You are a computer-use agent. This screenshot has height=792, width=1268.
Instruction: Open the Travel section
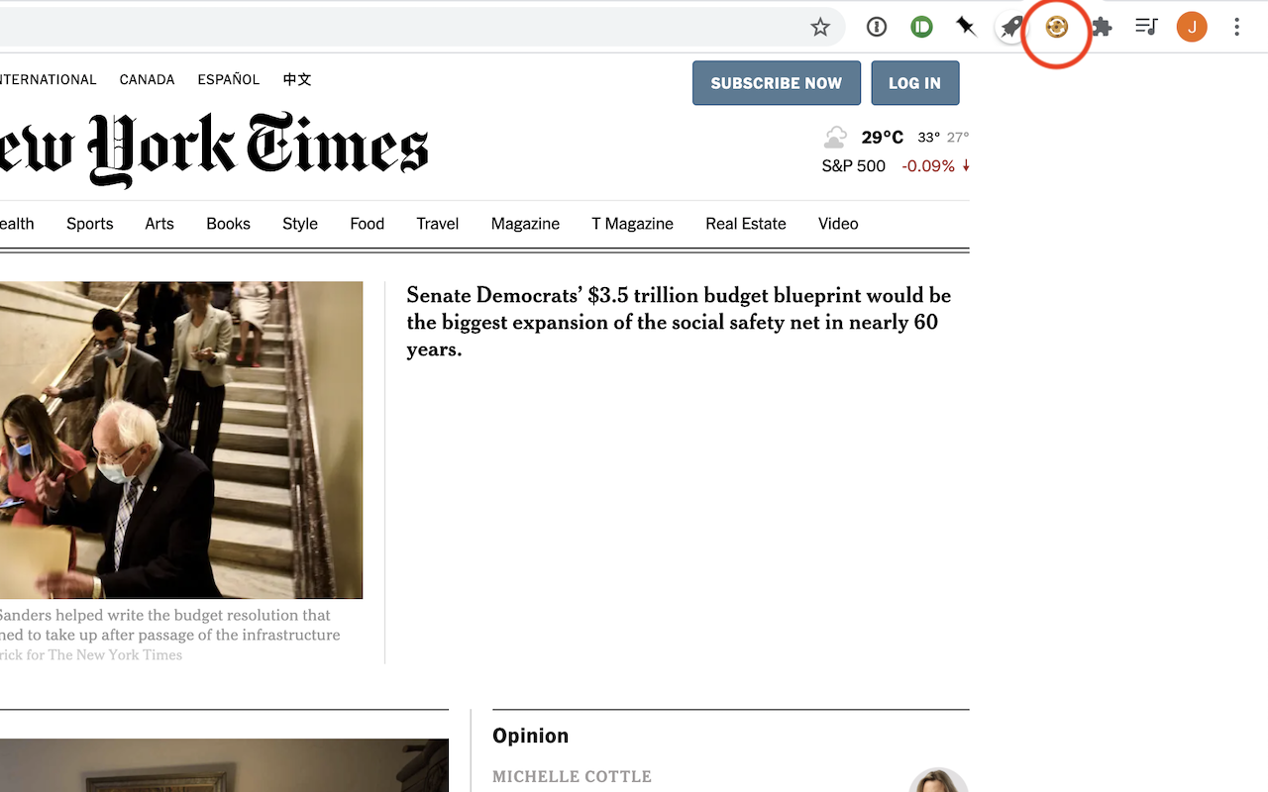point(438,224)
